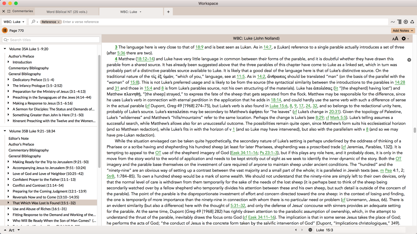
Task: Toggle the orange table of contents icon
Action: pos(5,30)
